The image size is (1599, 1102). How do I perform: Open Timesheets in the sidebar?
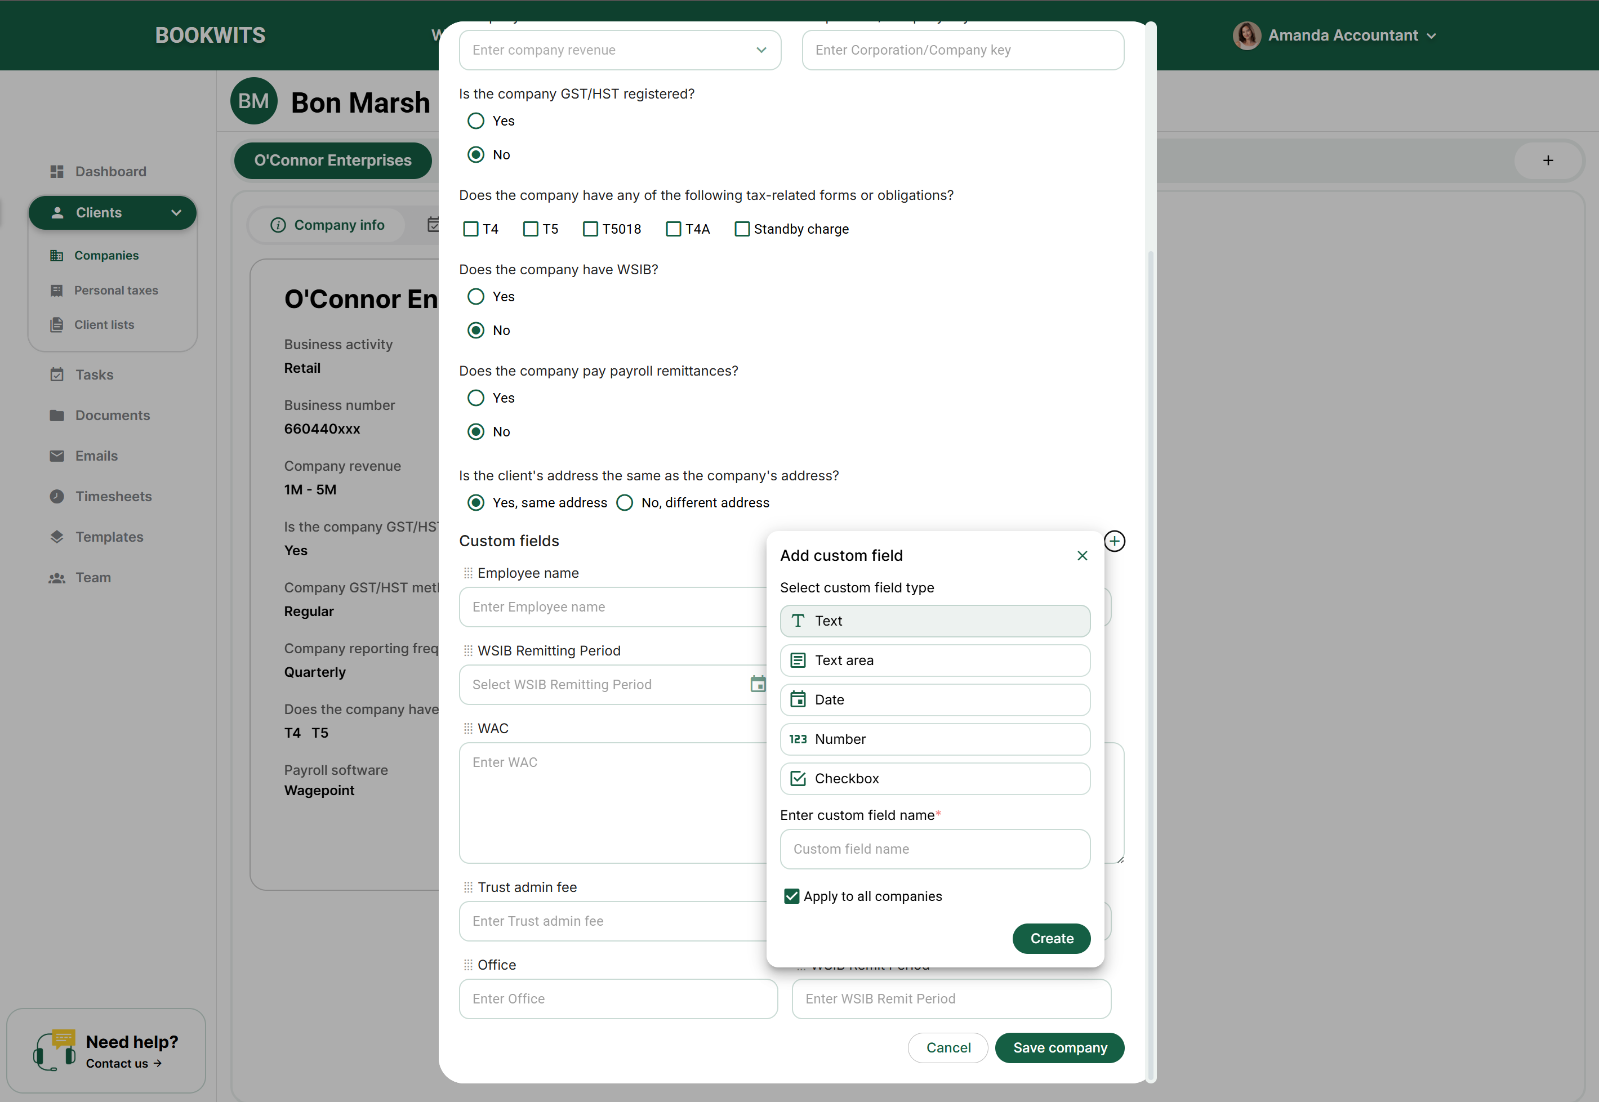click(x=100, y=496)
